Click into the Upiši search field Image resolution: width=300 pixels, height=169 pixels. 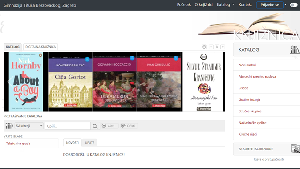point(68,126)
